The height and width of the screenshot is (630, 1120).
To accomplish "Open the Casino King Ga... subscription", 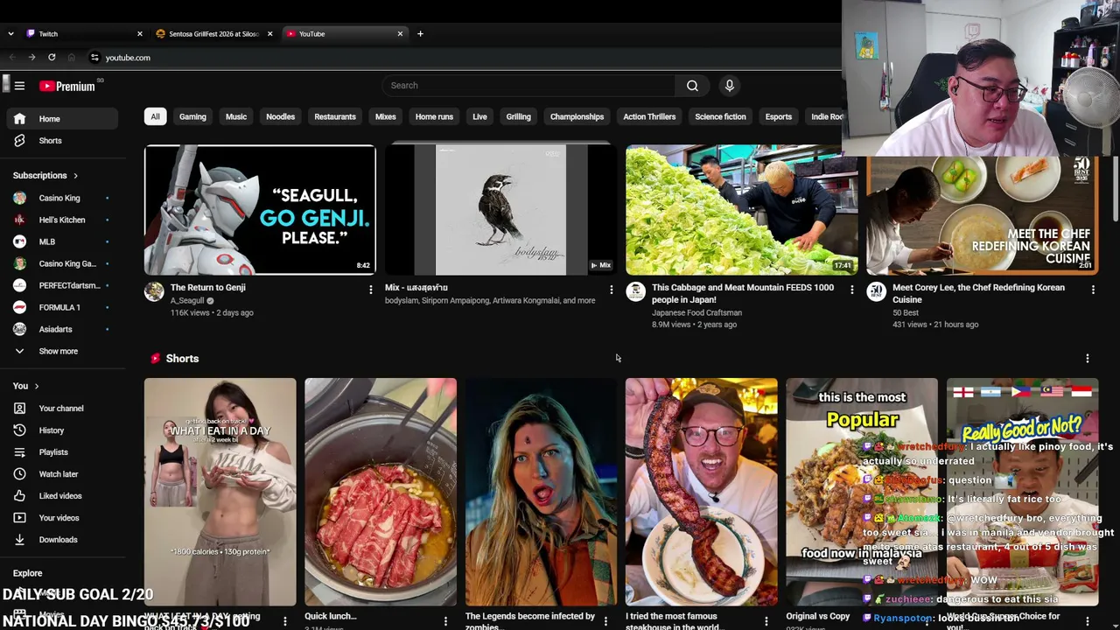I will click(61, 264).
